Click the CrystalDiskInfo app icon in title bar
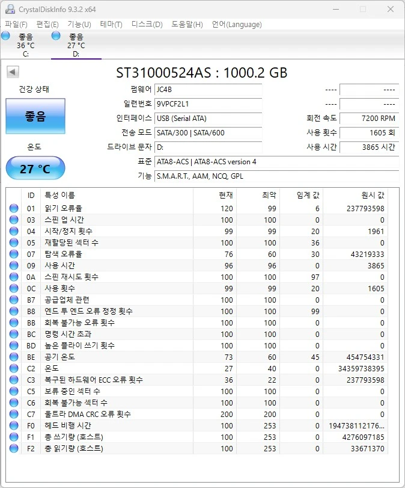This screenshot has height=488, width=405. pyautogui.click(x=10, y=10)
